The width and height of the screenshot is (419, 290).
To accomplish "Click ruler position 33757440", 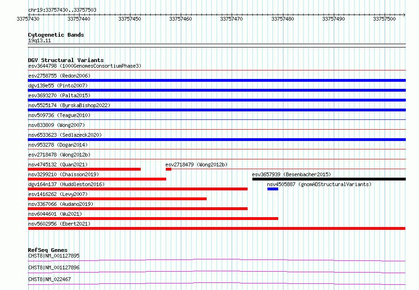I will point(79,19).
